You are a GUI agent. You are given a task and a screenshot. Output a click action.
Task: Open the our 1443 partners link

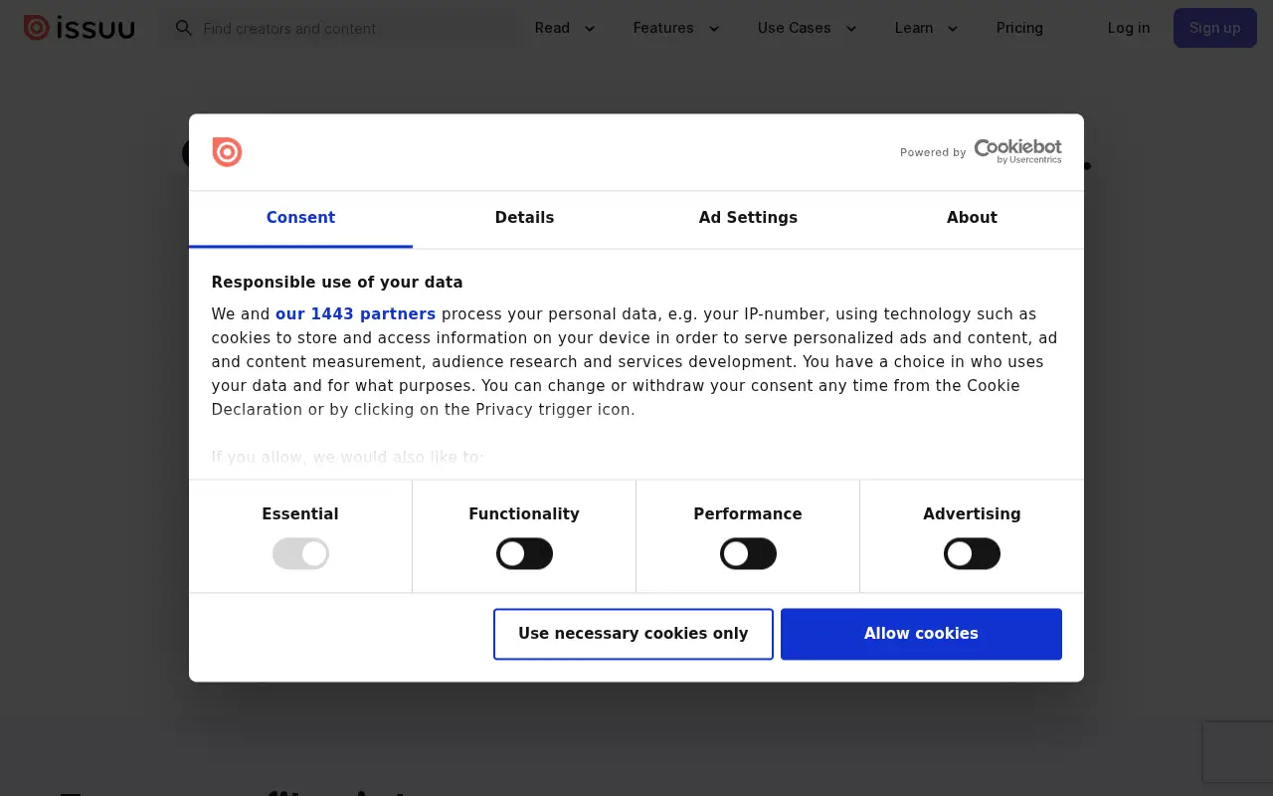(x=355, y=314)
